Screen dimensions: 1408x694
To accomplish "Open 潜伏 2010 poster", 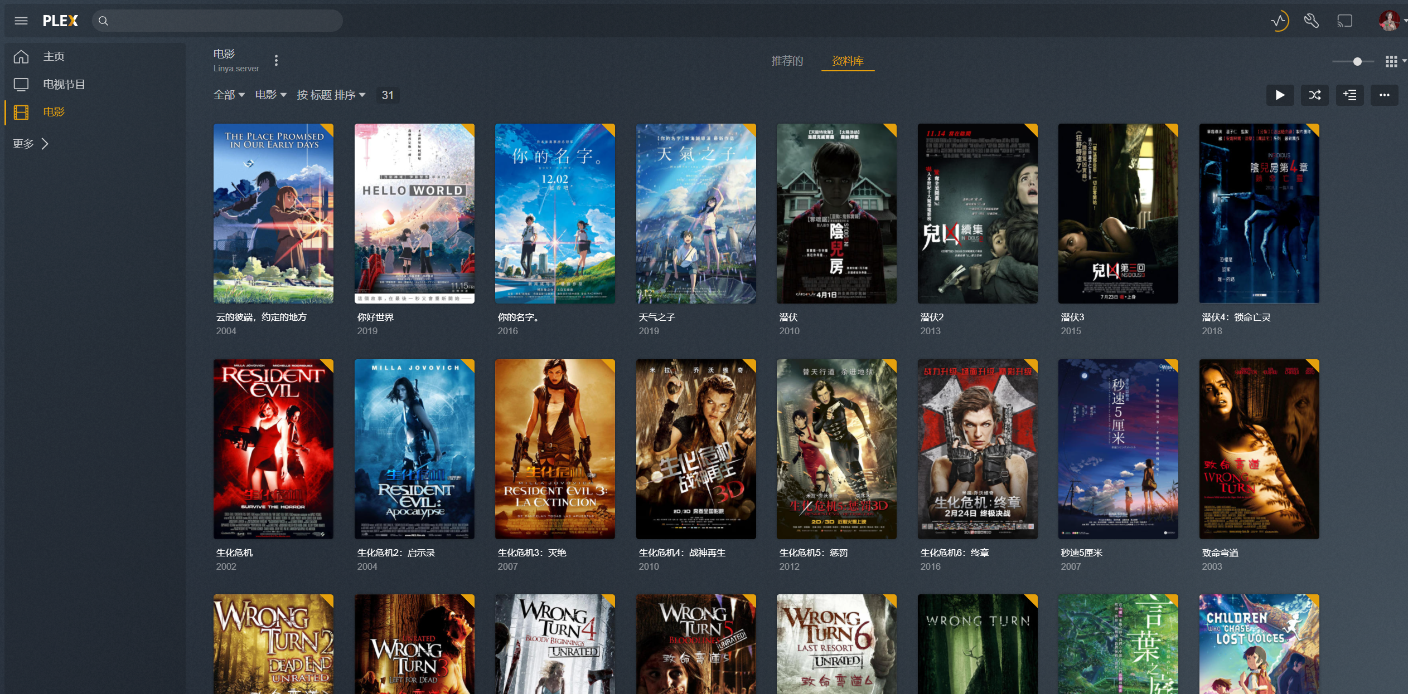I will pyautogui.click(x=836, y=213).
